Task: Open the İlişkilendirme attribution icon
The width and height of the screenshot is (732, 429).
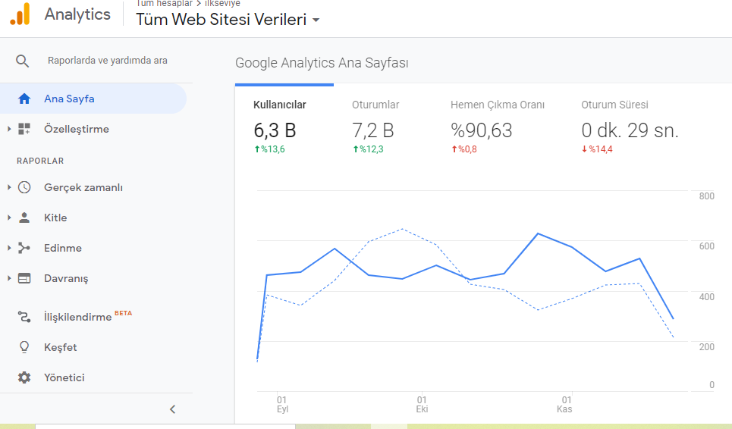Action: point(24,317)
